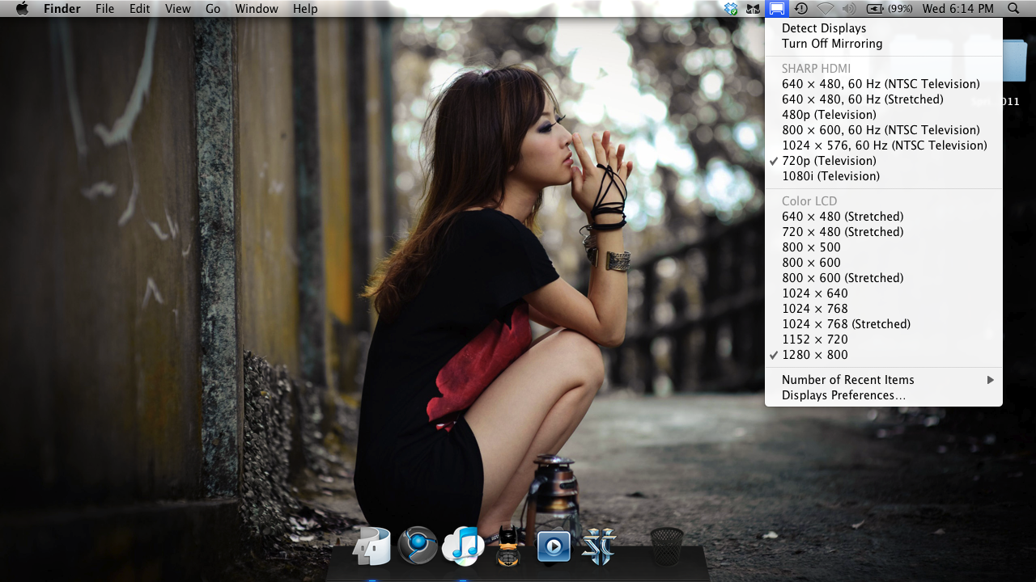Set Color LCD to 1024 × 640
Screen dimensions: 1036x582
point(884,293)
